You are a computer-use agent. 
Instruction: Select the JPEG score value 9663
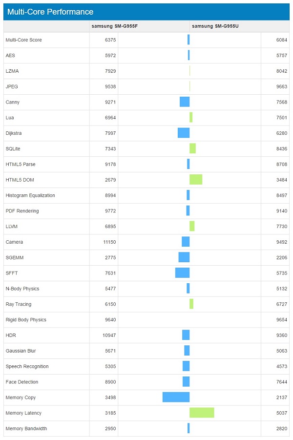point(281,86)
